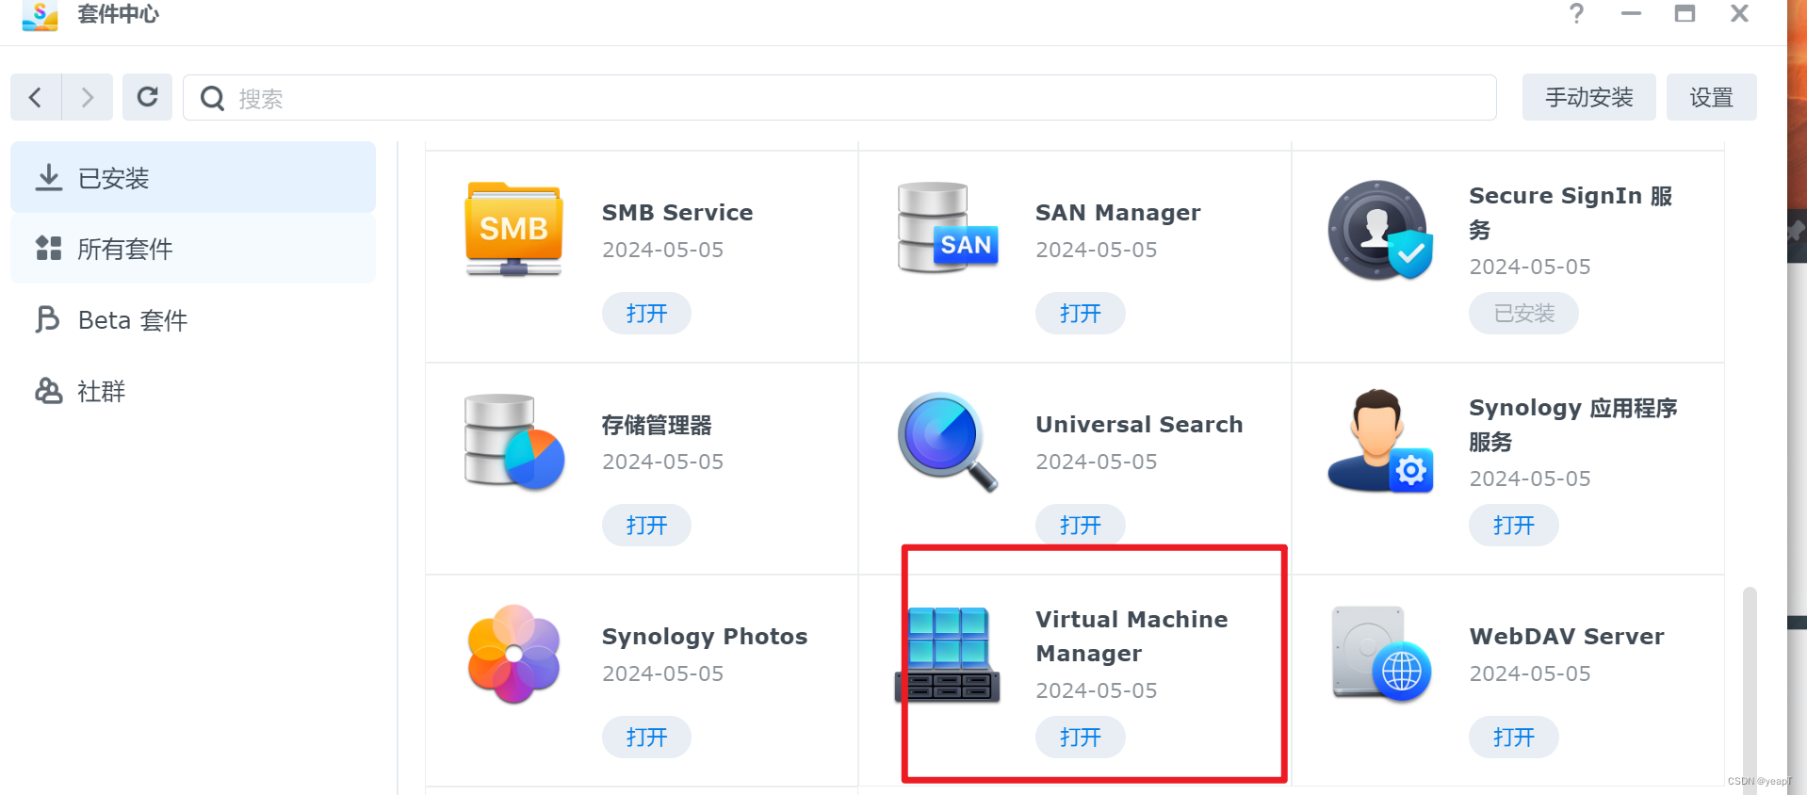Focus the 搜索 search field
1807x795 pixels.
pyautogui.click(x=839, y=98)
